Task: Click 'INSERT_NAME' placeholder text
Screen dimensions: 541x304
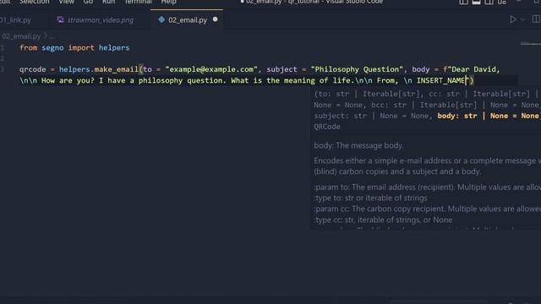Action: tap(440, 81)
